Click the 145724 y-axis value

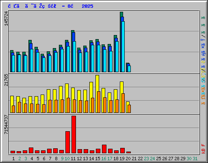(6, 18)
